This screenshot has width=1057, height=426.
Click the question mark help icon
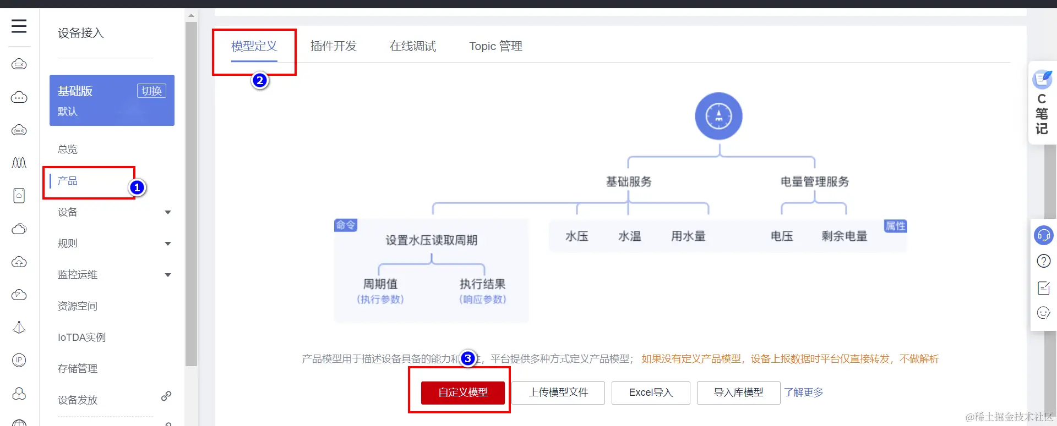[x=1043, y=261]
